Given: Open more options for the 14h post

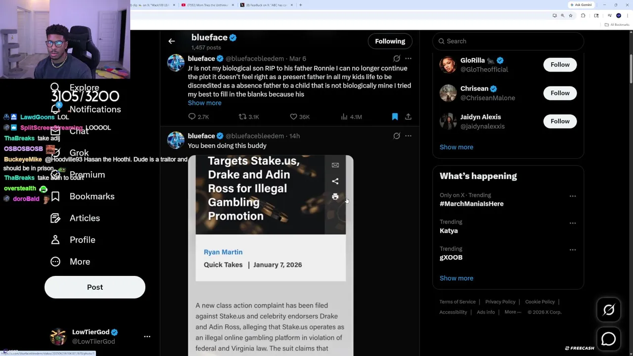Looking at the screenshot, I should click(x=408, y=136).
